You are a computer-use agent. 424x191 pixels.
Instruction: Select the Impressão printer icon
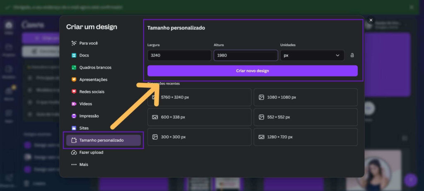[74, 116]
